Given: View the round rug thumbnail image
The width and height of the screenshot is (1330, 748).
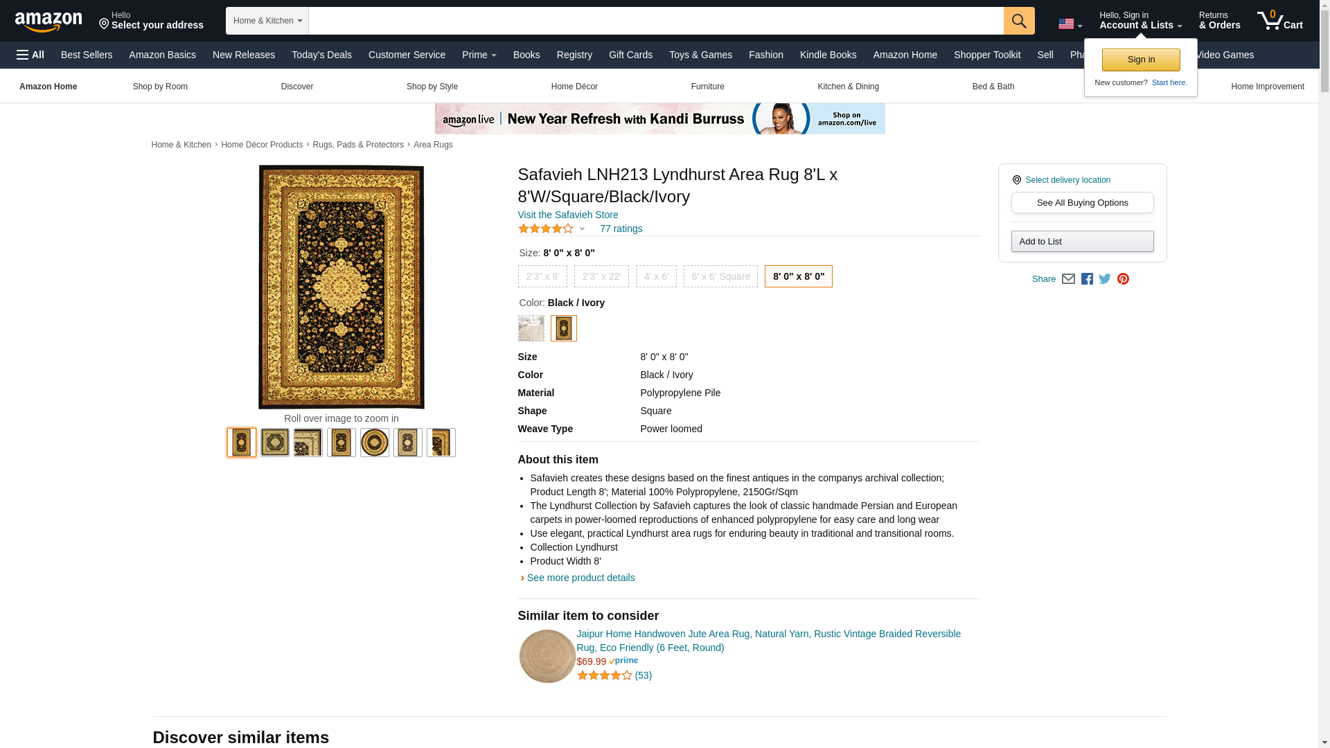Looking at the screenshot, I should pyautogui.click(x=374, y=443).
